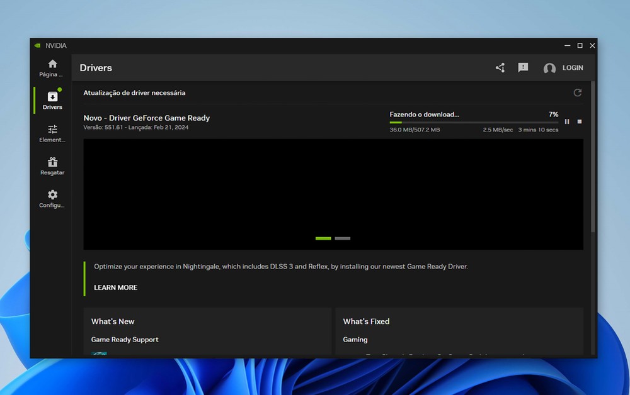630x395 pixels.
Task: Click the 'What's New' section heading
Action: [x=113, y=321]
